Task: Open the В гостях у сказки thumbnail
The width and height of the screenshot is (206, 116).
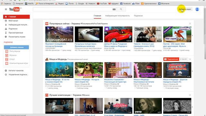Action: tap(59, 70)
